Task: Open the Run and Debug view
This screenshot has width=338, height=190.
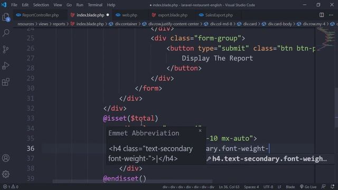Action: [6, 65]
